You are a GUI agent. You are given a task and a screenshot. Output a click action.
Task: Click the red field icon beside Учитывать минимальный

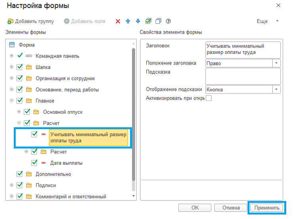44,134
